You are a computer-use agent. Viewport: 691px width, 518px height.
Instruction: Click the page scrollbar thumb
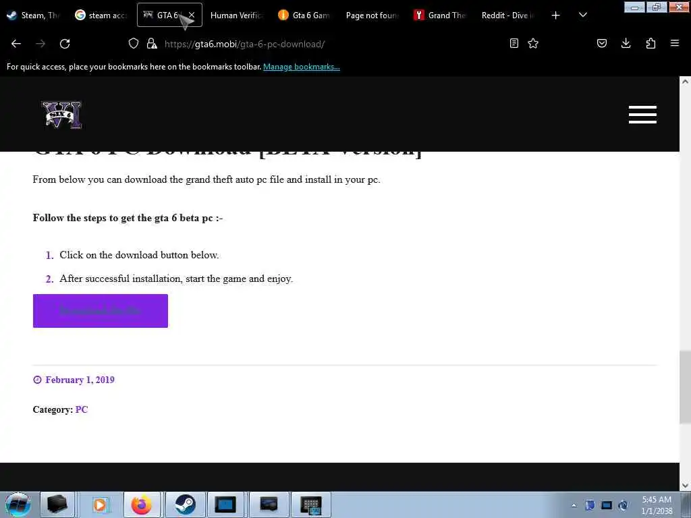[685, 387]
